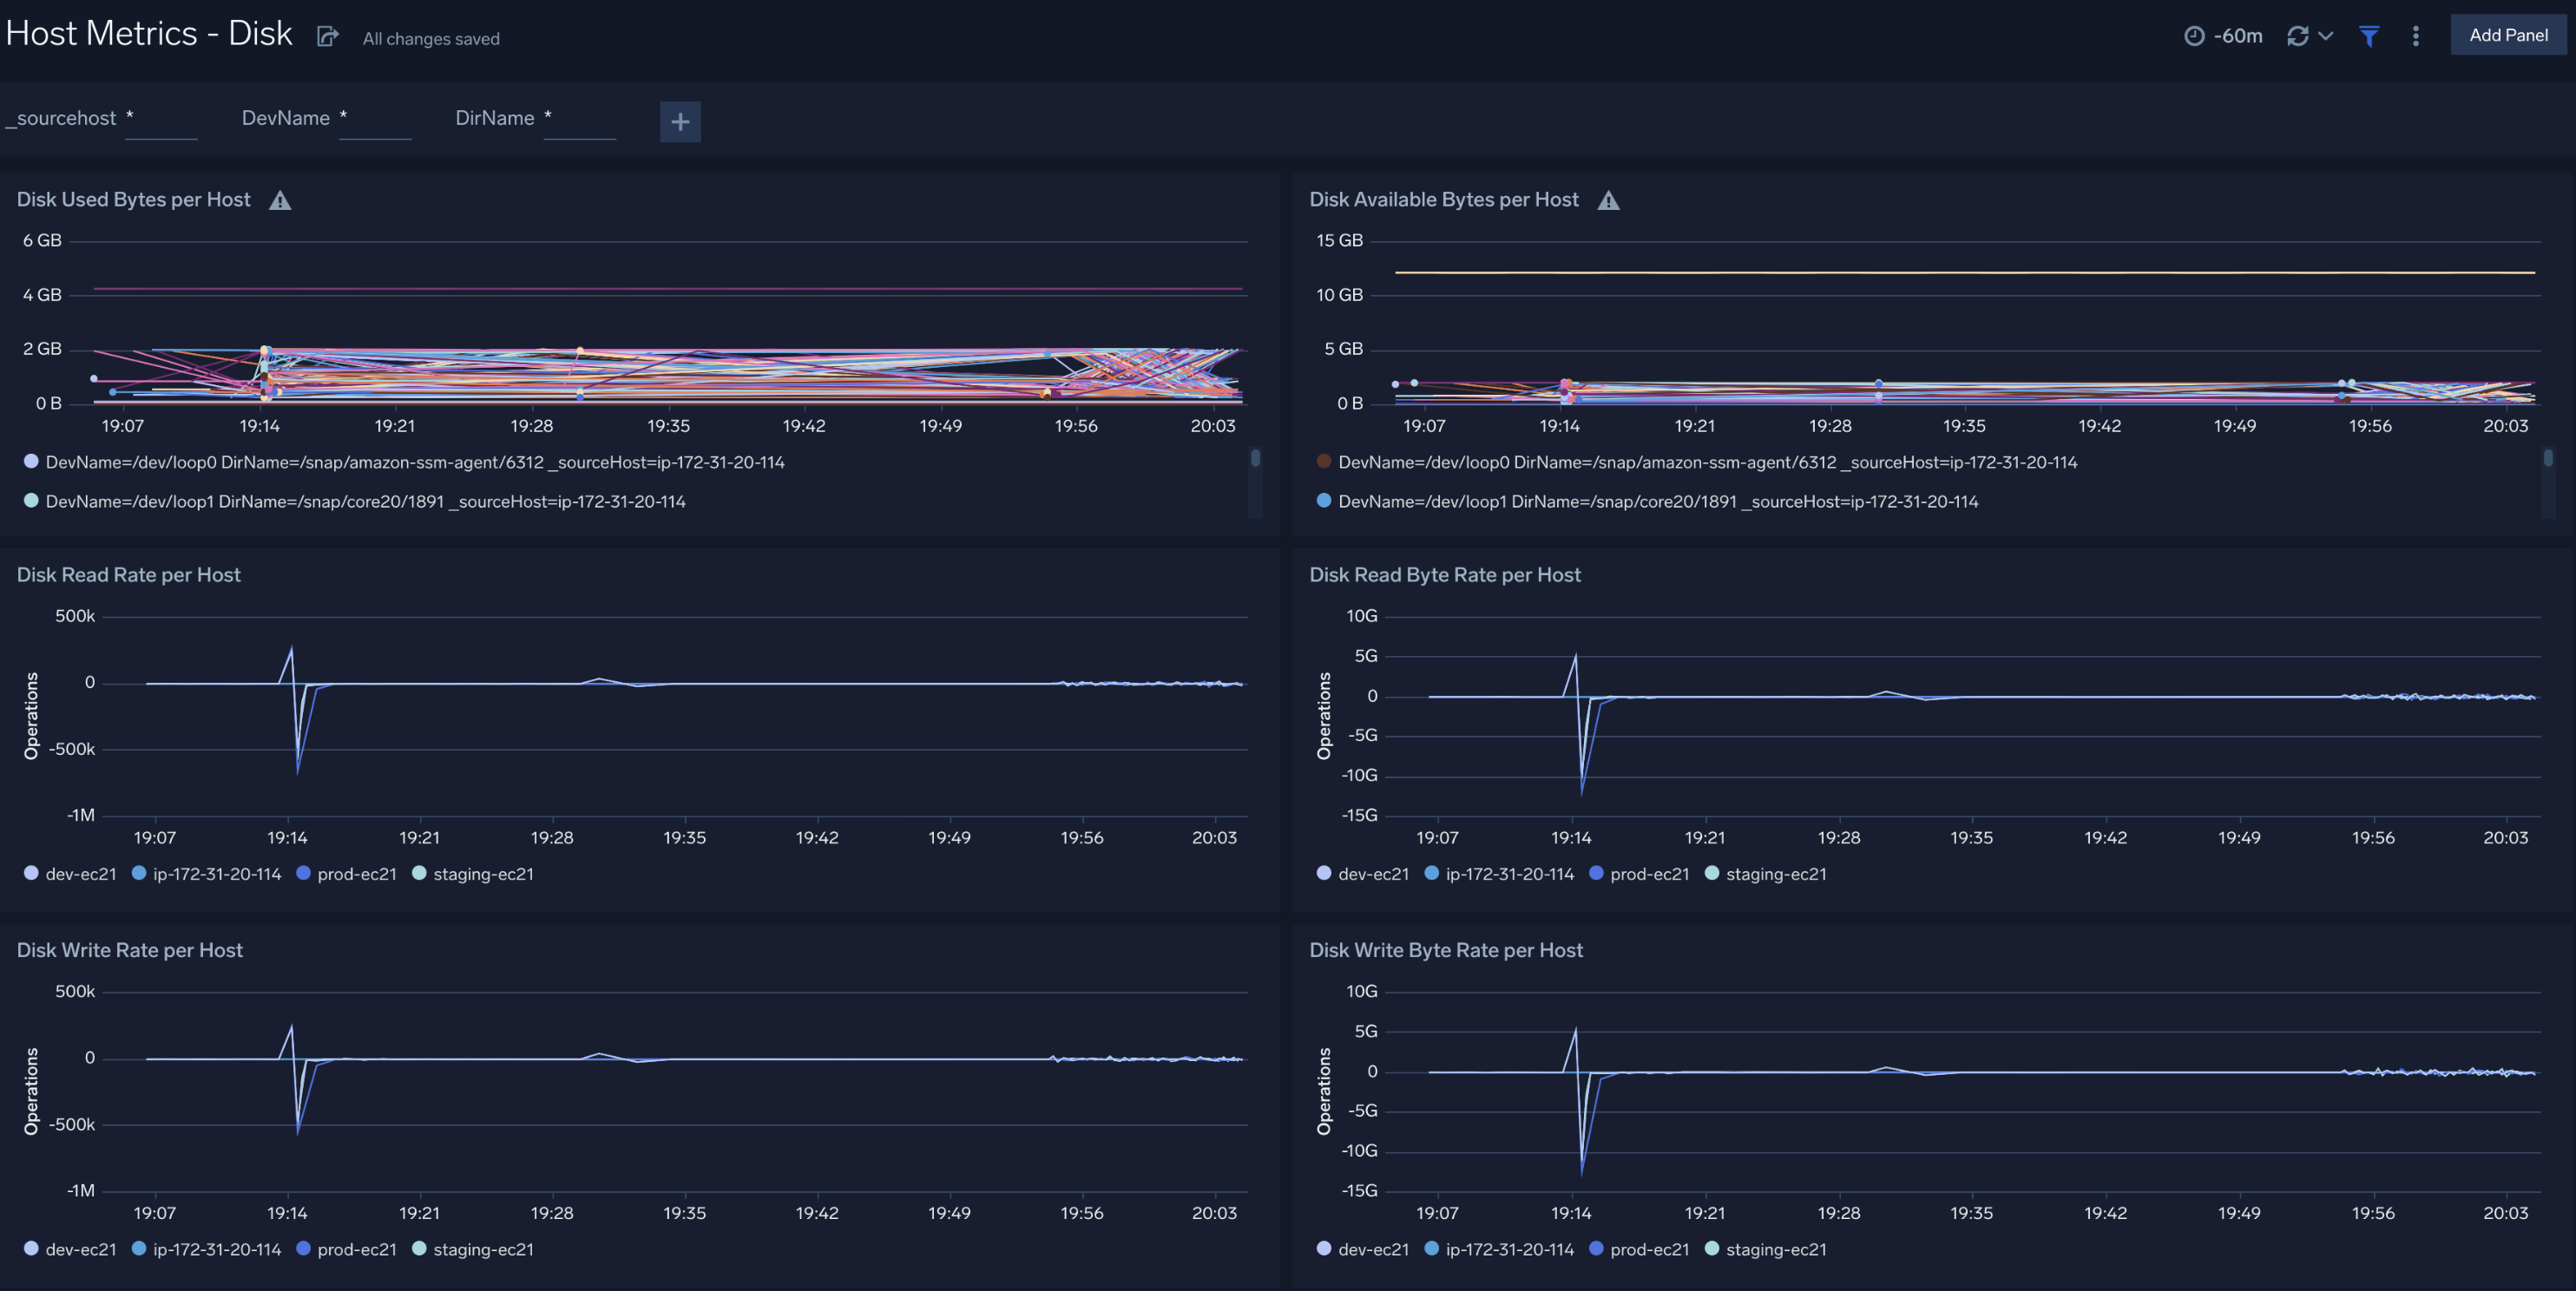Click the color dot for /dev/loop0 legend entry
Screen dimensions: 2576x1291
(31, 462)
